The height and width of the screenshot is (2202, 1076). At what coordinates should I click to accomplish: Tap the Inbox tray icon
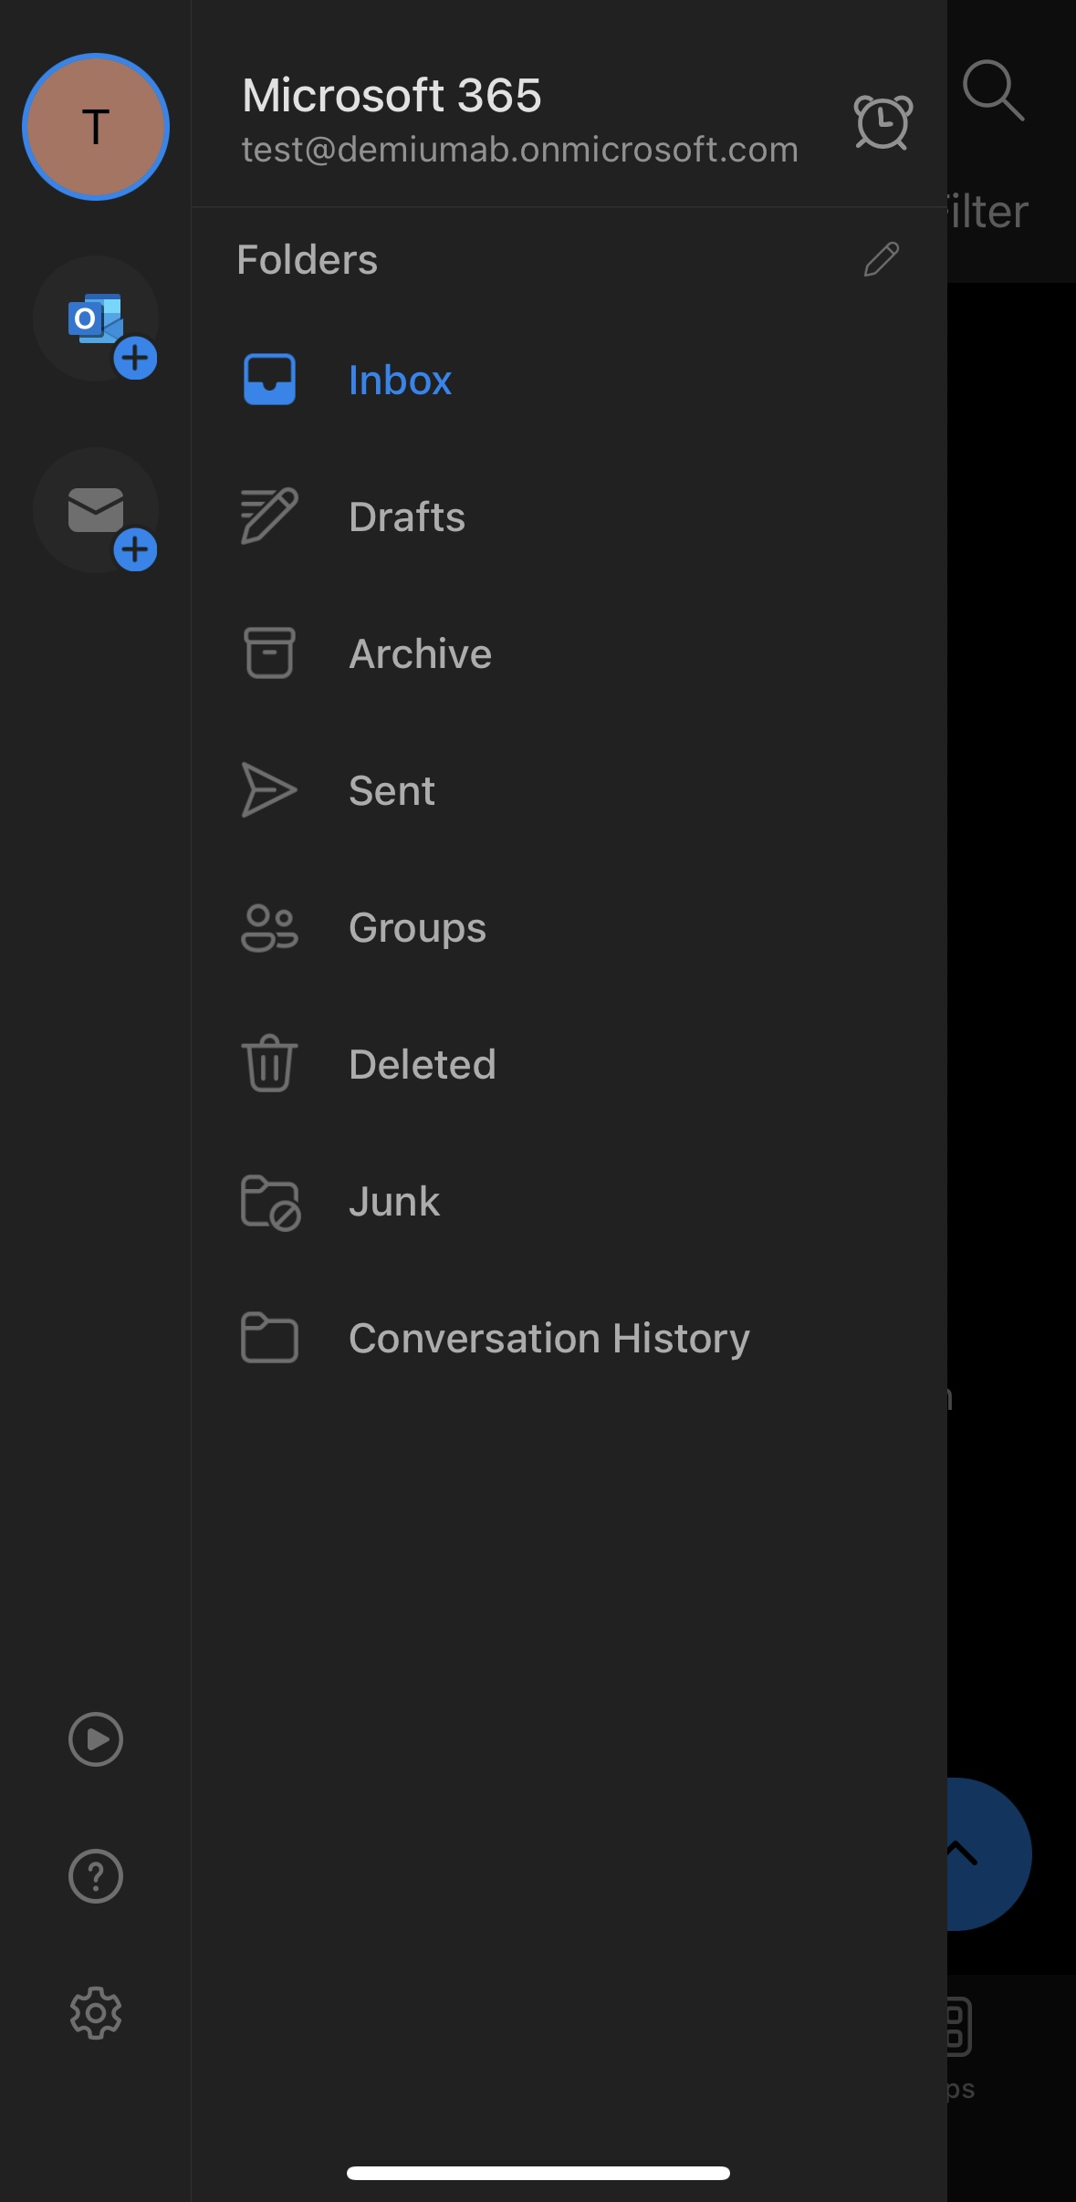point(269,380)
